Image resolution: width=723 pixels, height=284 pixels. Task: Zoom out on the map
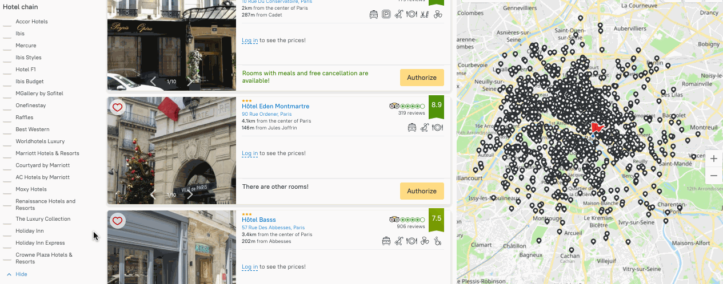(x=713, y=176)
